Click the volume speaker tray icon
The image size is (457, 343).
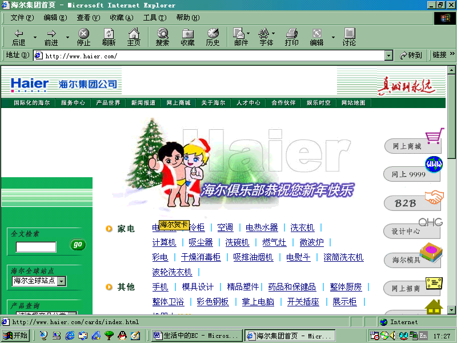394,336
